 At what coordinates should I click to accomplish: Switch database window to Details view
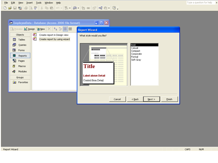[70, 29]
